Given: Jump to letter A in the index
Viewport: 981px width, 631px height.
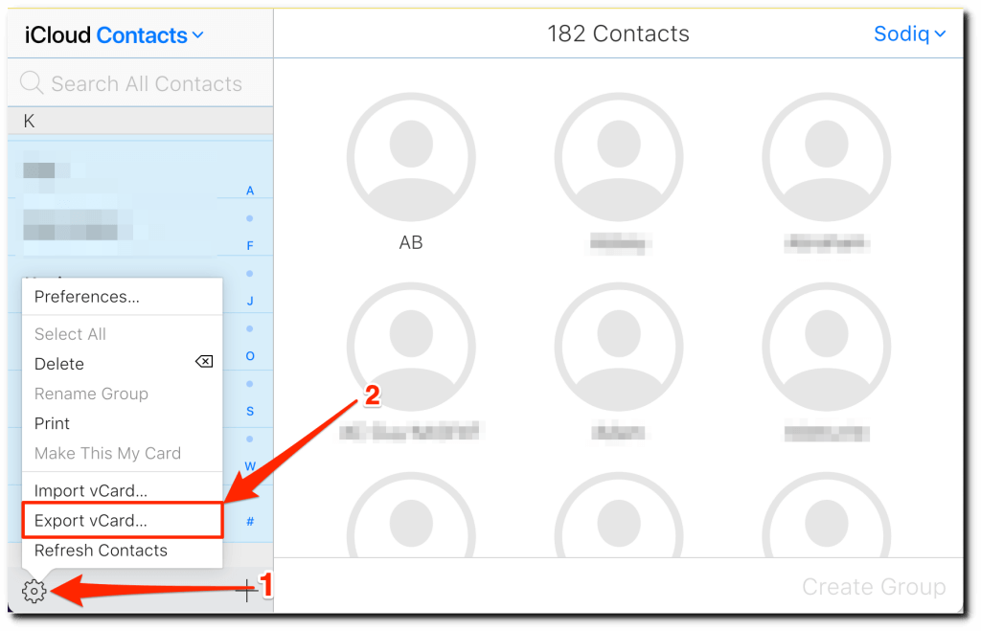Looking at the screenshot, I should (250, 191).
